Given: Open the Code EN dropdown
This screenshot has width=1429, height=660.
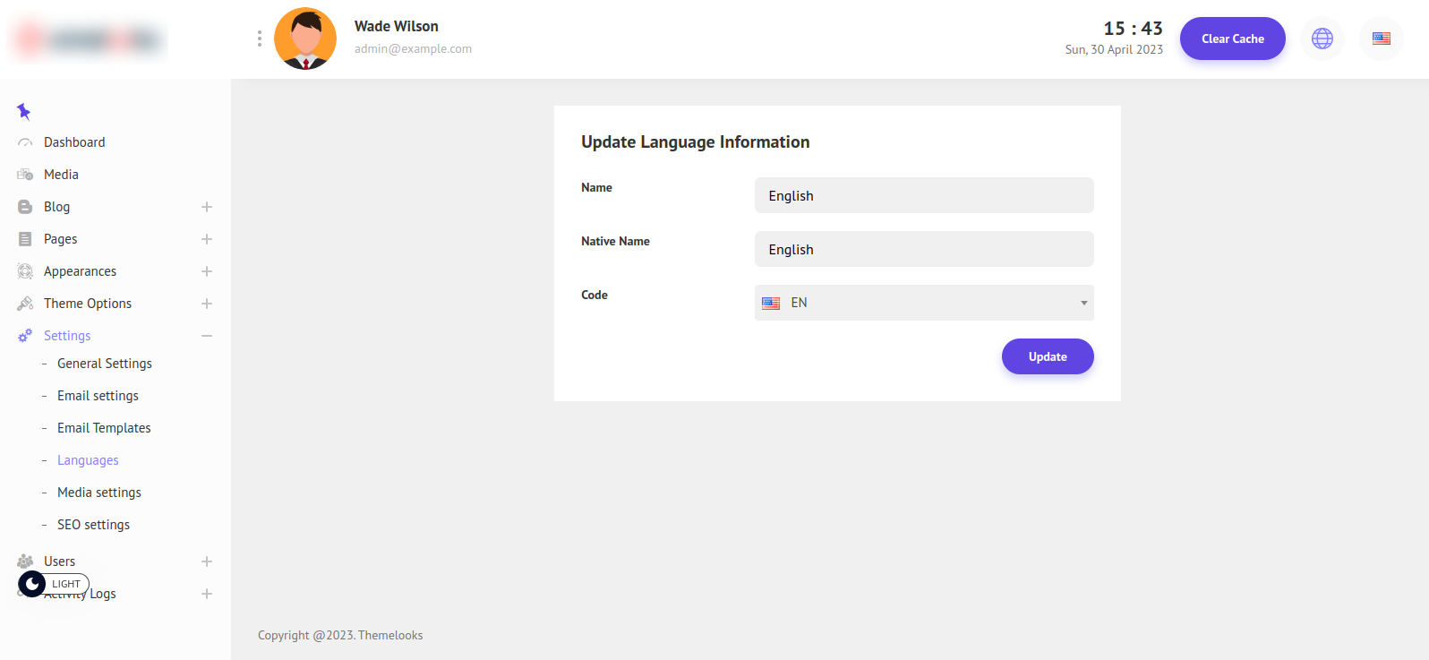Looking at the screenshot, I should click(923, 303).
